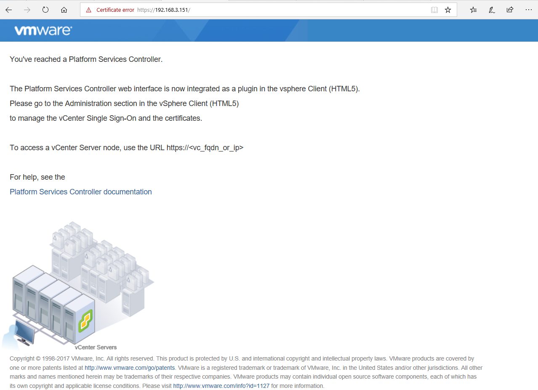Click the vmware logo in header
The image size is (538, 390).
coord(43,30)
